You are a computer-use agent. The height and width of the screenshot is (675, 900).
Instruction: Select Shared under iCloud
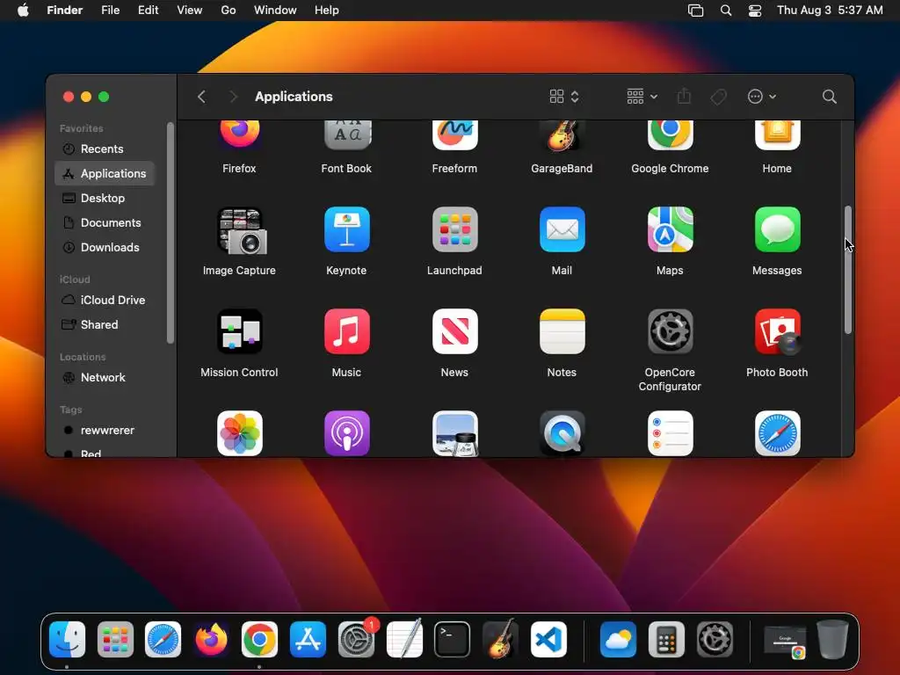coord(105,325)
